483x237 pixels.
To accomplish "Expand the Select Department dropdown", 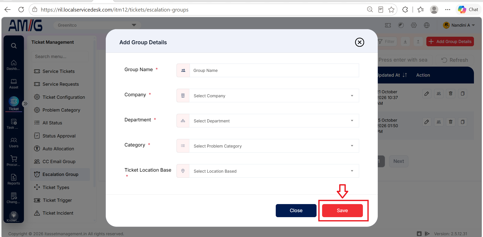I will click(x=274, y=121).
